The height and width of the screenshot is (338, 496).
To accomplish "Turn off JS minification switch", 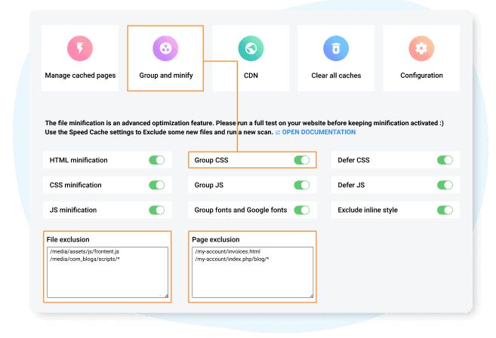I will click(157, 210).
